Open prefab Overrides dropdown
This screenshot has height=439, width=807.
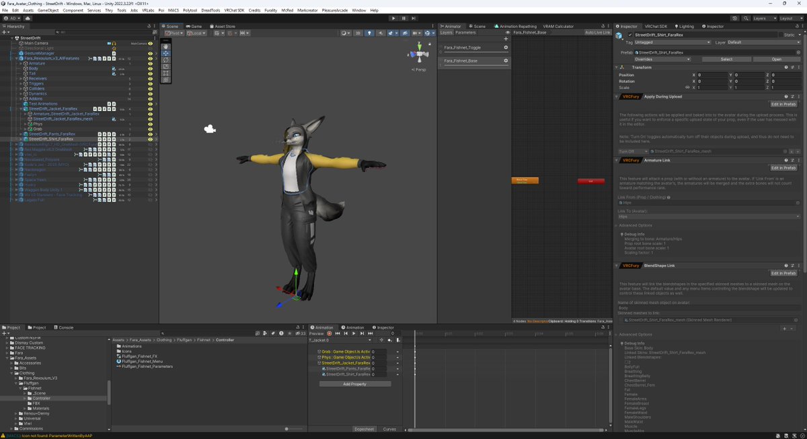tap(662, 59)
